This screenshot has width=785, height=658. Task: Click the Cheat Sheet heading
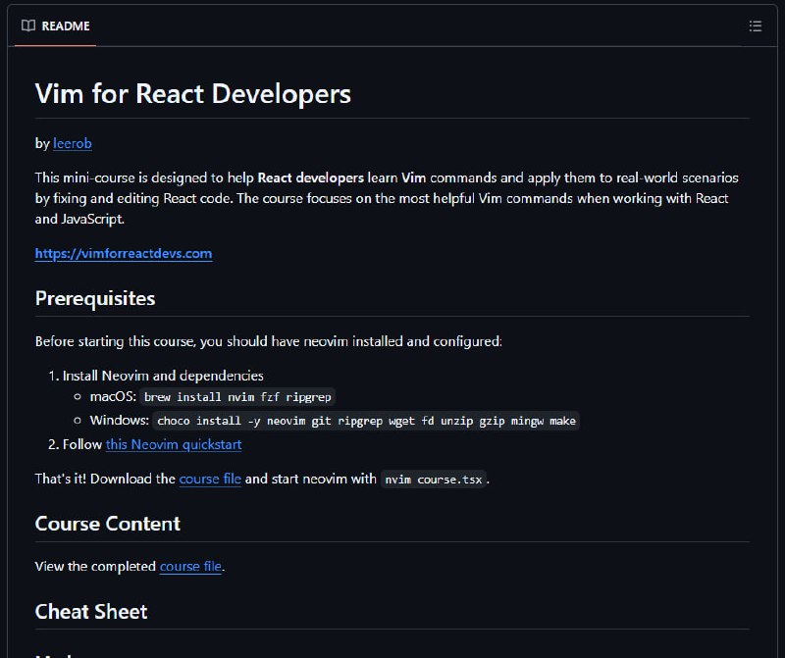click(x=91, y=612)
